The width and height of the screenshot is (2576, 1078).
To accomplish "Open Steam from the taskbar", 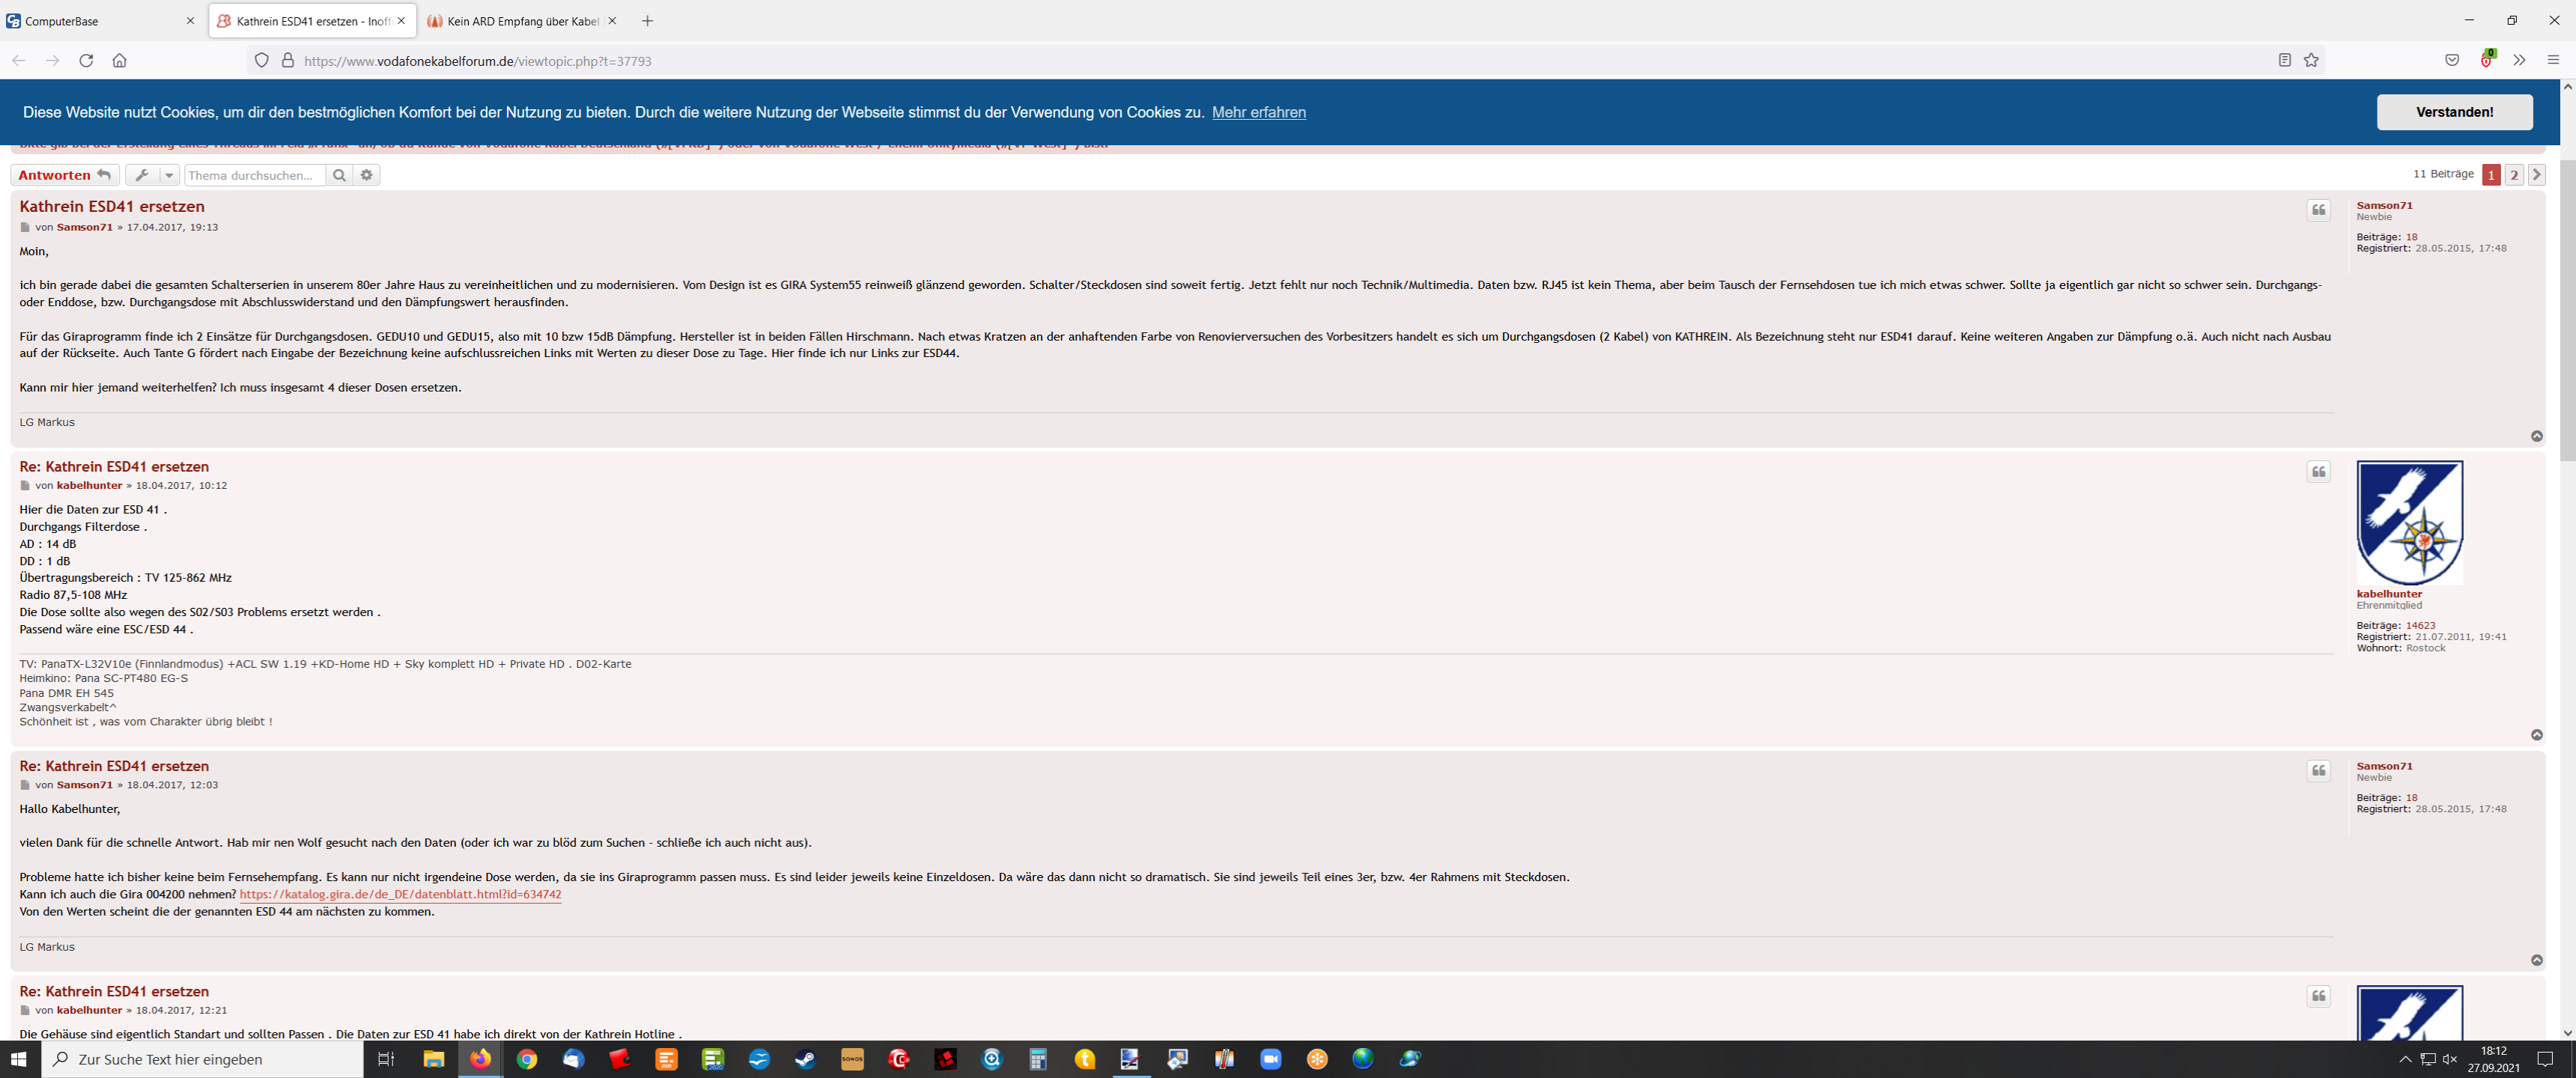I will tap(805, 1059).
